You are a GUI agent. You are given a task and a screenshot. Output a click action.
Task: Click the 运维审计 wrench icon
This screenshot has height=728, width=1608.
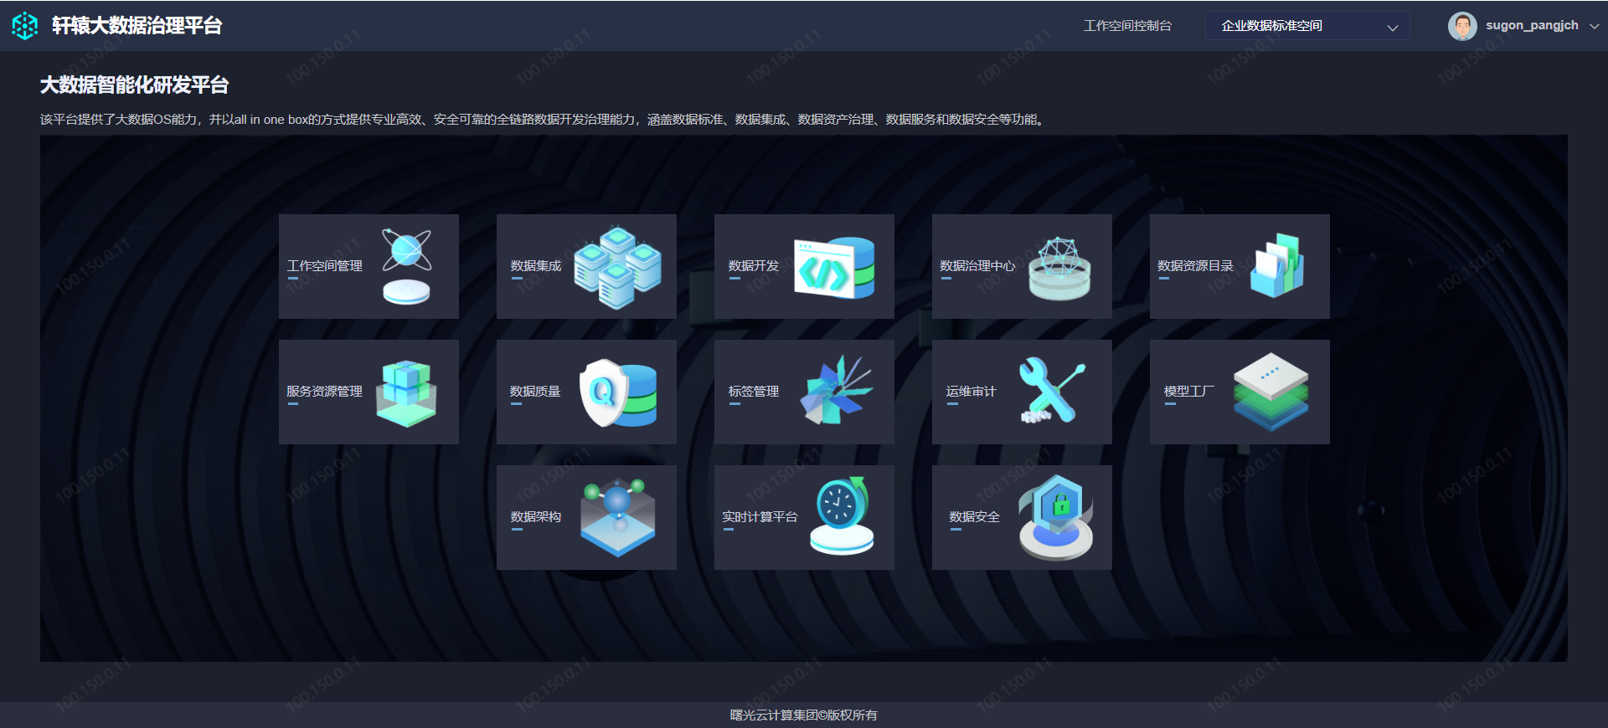(x=1051, y=391)
